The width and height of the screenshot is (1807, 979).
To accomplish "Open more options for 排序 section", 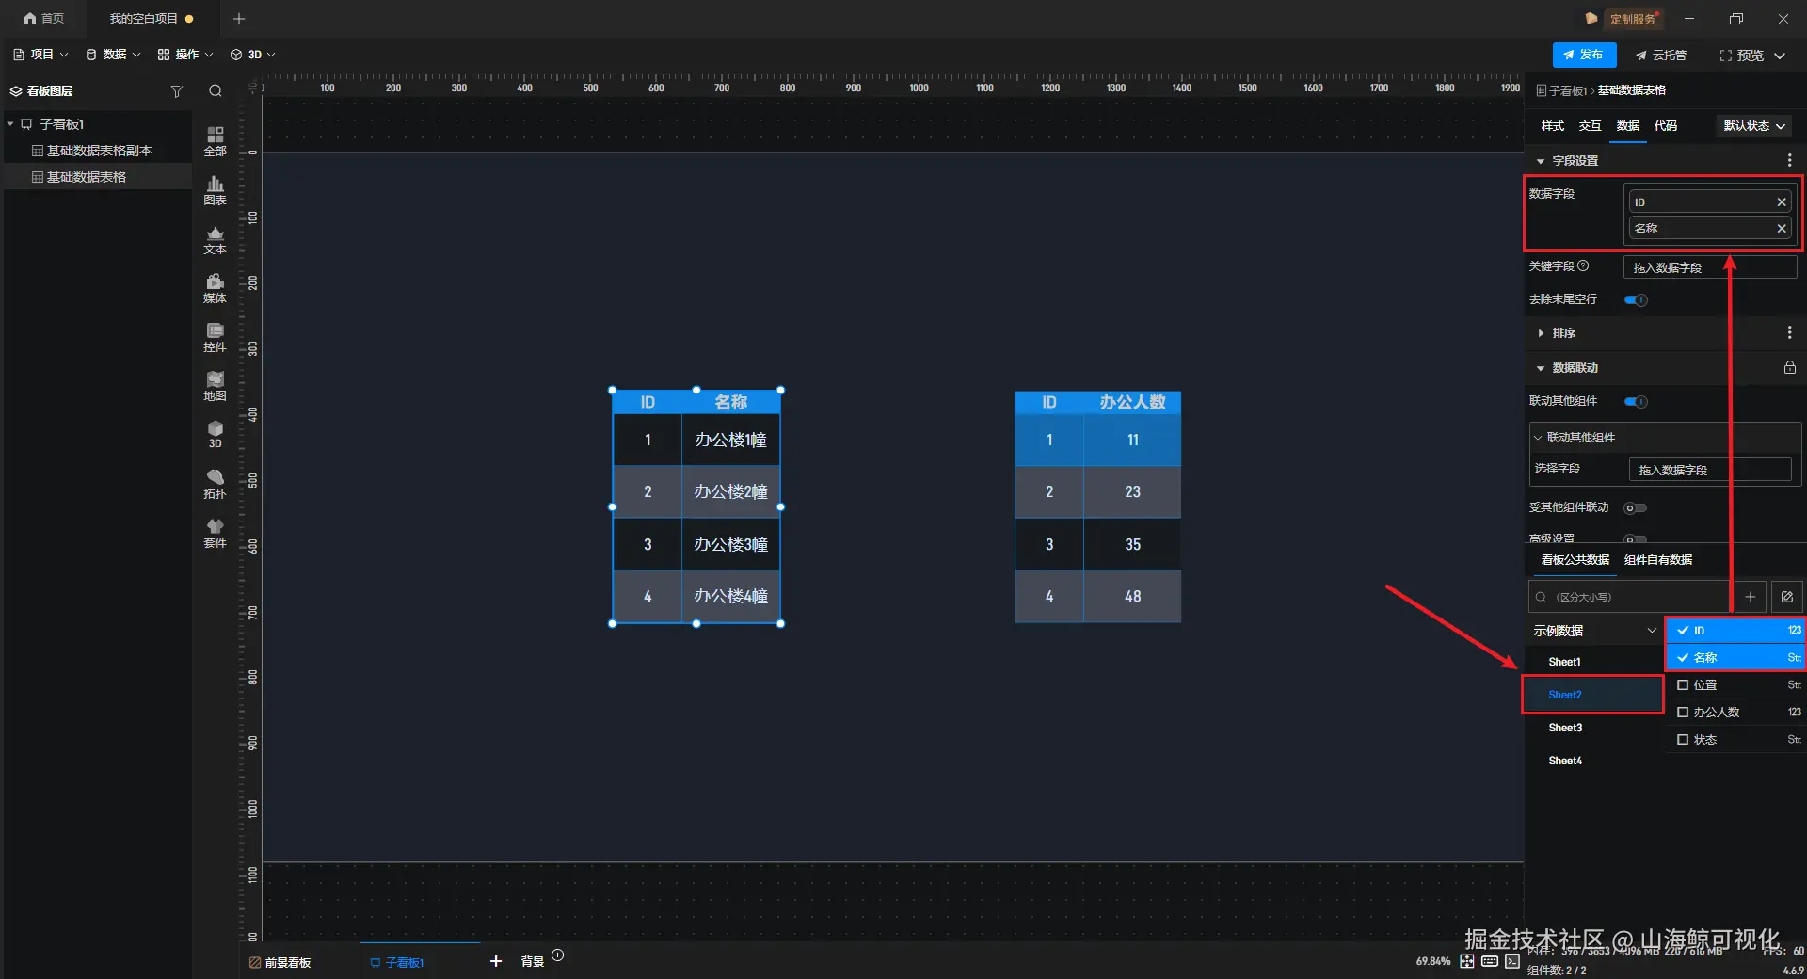I will [1789, 333].
